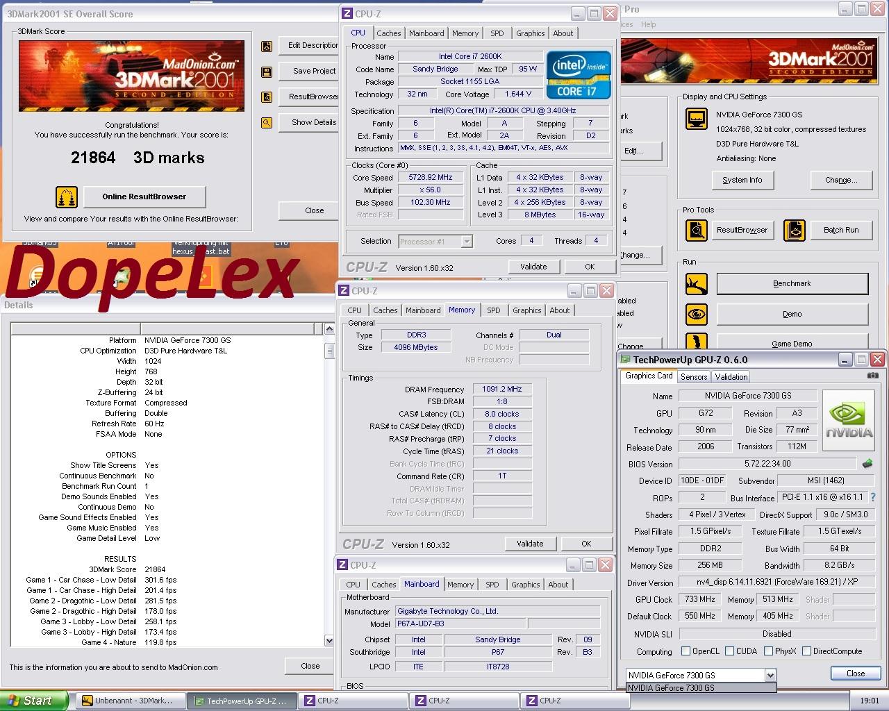Click the taskbar clock showing 19:01
The height and width of the screenshot is (711, 889).
click(869, 701)
